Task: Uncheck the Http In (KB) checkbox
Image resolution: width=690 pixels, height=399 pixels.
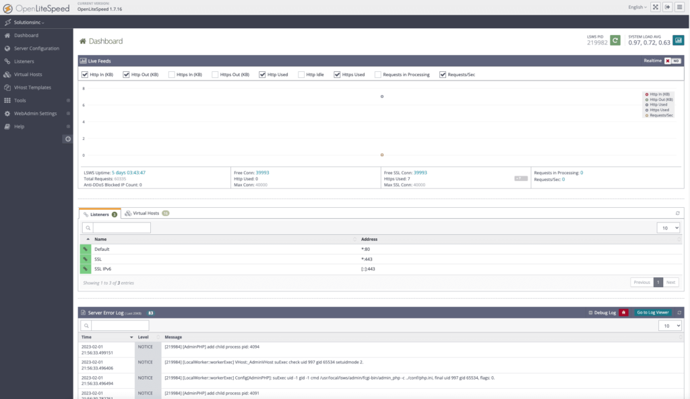Action: [x=85, y=75]
